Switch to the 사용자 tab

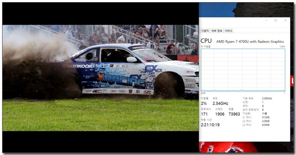(x=205, y=31)
